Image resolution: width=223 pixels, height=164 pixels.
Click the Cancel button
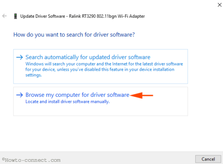(208, 159)
